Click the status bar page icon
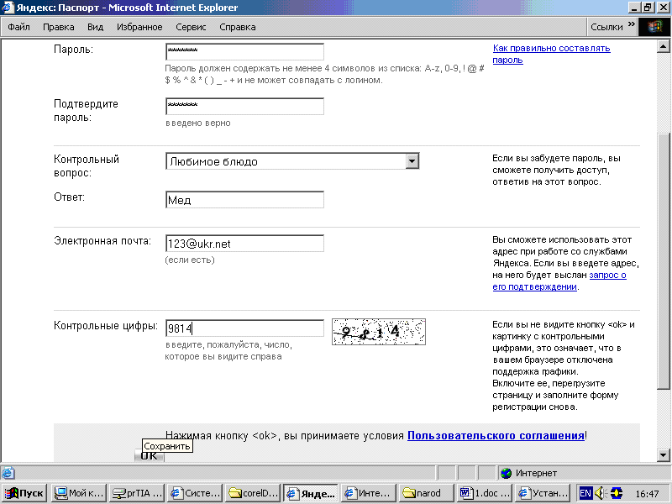The width and height of the screenshot is (672, 504). pos(8,473)
